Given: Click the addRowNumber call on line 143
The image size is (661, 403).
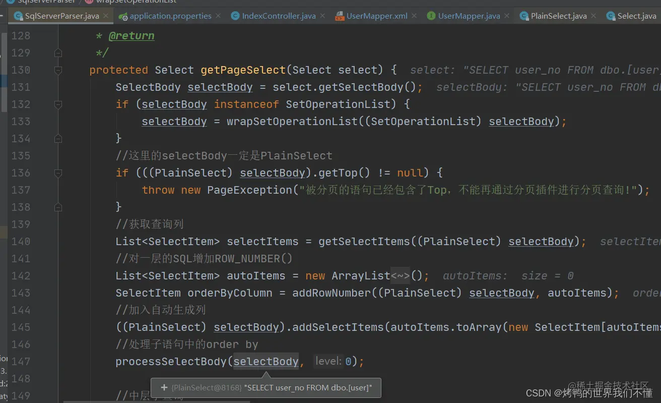Looking at the screenshot, I should (x=332, y=293).
